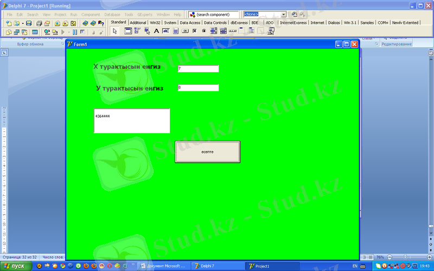434x271 pixels.
Task: Open the GExperts menu
Action: point(145,15)
